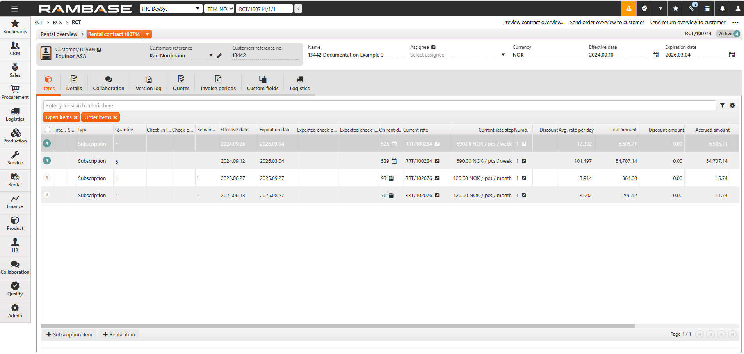Go to Rental overview breadcrumb
744x354 pixels.
coord(59,34)
